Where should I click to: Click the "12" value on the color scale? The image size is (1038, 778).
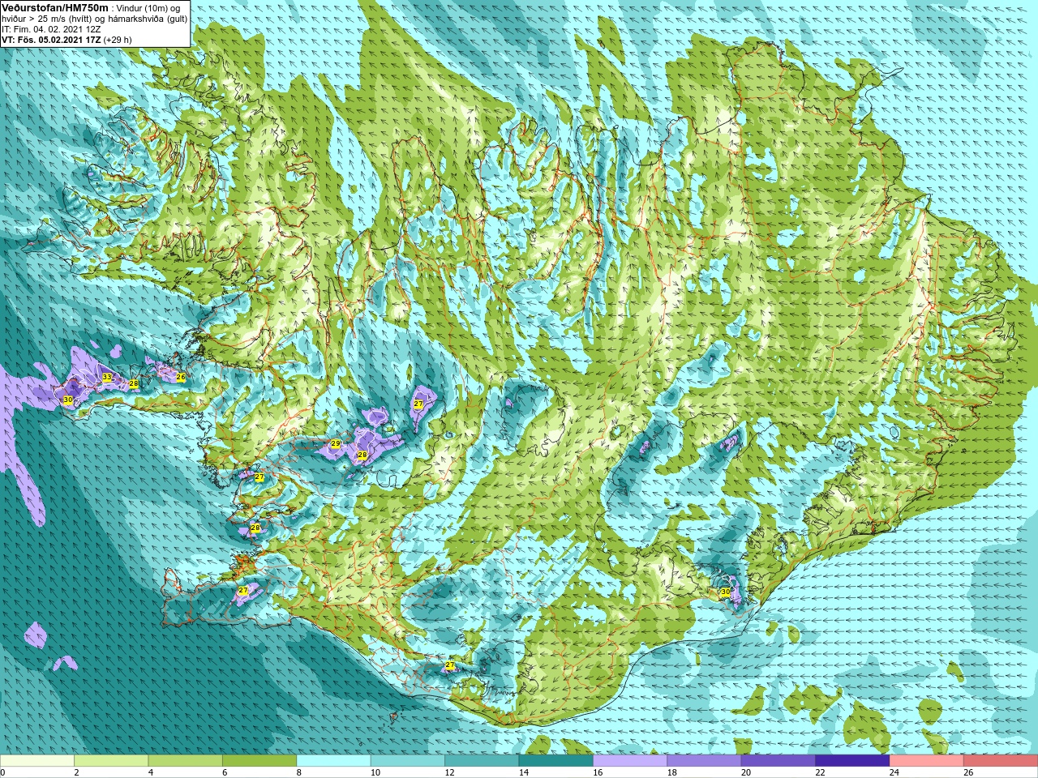point(449,772)
